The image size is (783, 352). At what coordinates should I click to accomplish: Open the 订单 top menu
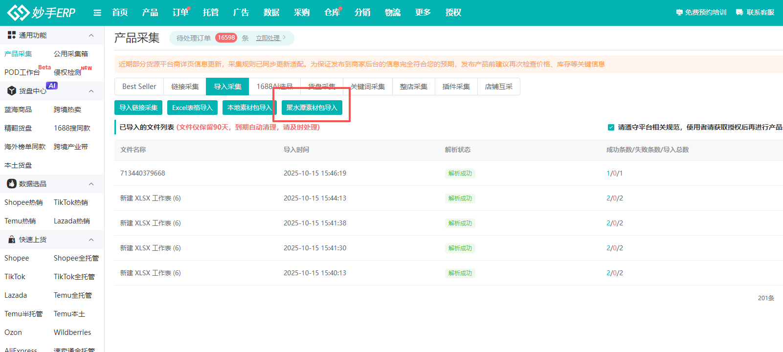(180, 13)
